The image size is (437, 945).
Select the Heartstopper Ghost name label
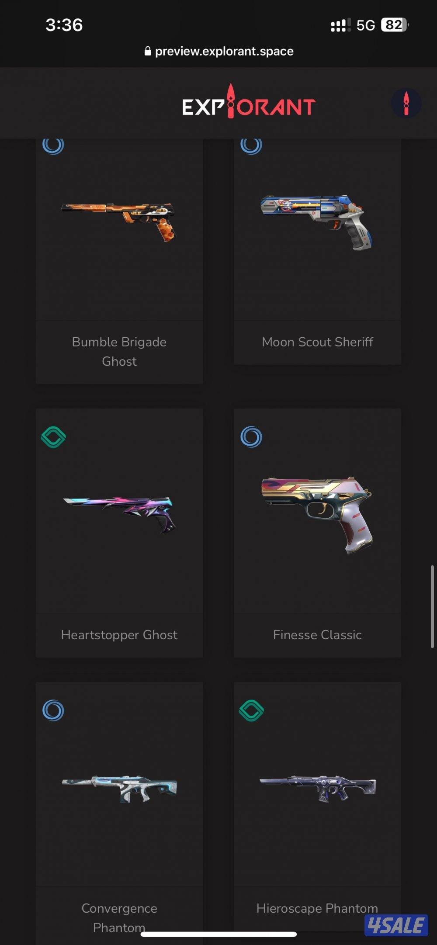click(119, 635)
